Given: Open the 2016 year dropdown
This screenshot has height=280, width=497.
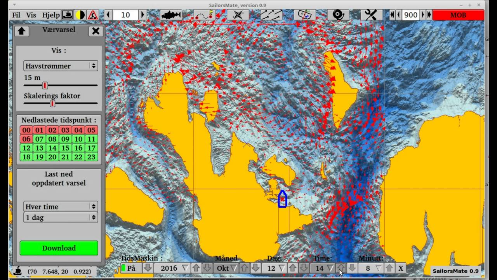Looking at the screenshot, I should click(x=172, y=268).
